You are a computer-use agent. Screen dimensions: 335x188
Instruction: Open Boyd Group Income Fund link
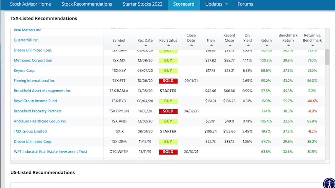[x=35, y=101]
